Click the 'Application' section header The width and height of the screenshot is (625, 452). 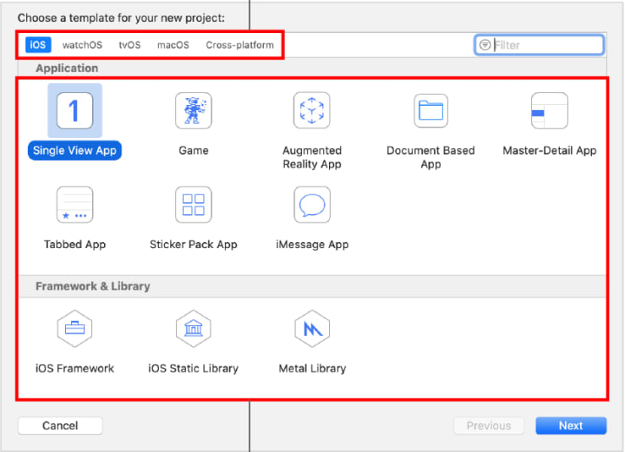coord(67,68)
